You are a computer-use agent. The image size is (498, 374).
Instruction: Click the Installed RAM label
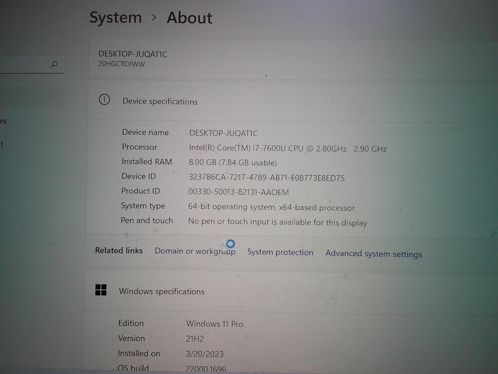(x=147, y=161)
